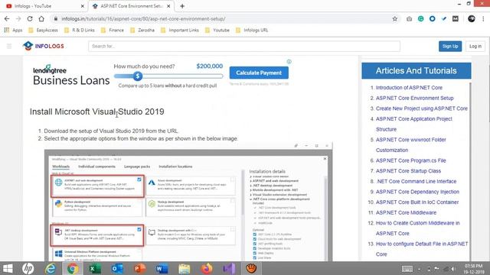Screen dimensions: 490x275
Task: Click the address bar URL
Action: pyautogui.click(x=143, y=18)
